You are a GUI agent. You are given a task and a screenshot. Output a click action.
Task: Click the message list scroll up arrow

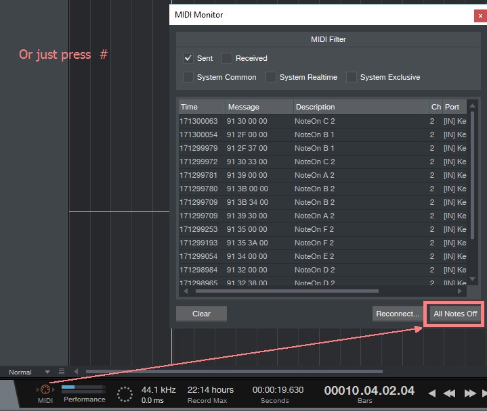pos(472,106)
